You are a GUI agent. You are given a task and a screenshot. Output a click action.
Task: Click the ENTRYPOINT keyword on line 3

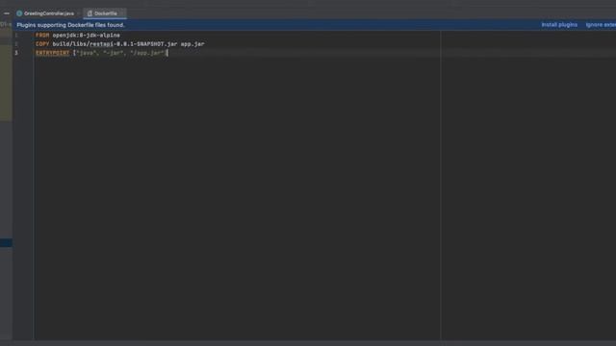point(52,53)
